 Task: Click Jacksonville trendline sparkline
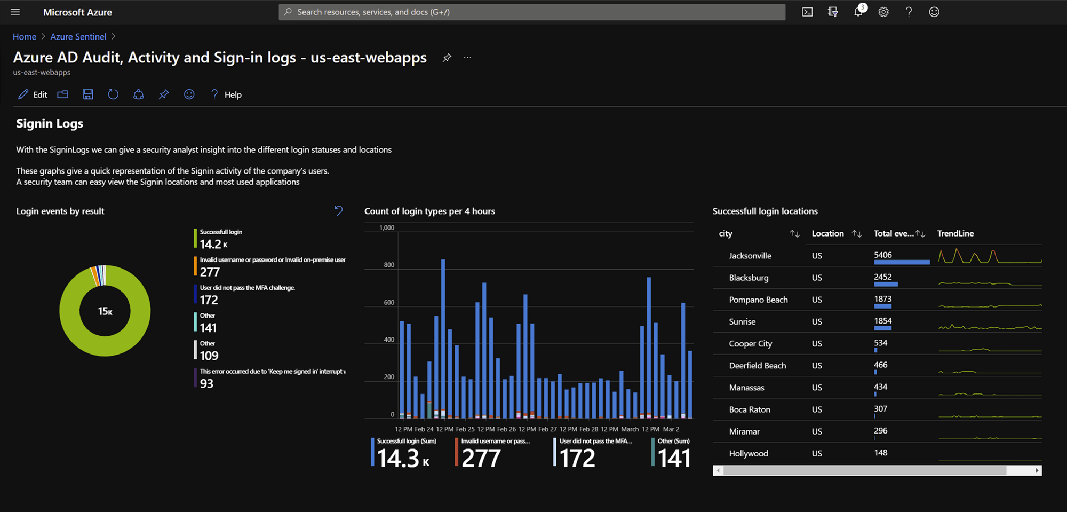(x=990, y=256)
